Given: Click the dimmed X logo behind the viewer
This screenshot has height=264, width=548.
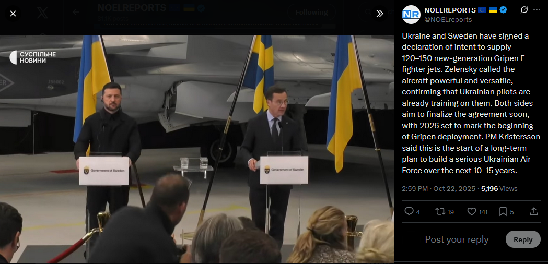Looking at the screenshot, I should 42,13.
